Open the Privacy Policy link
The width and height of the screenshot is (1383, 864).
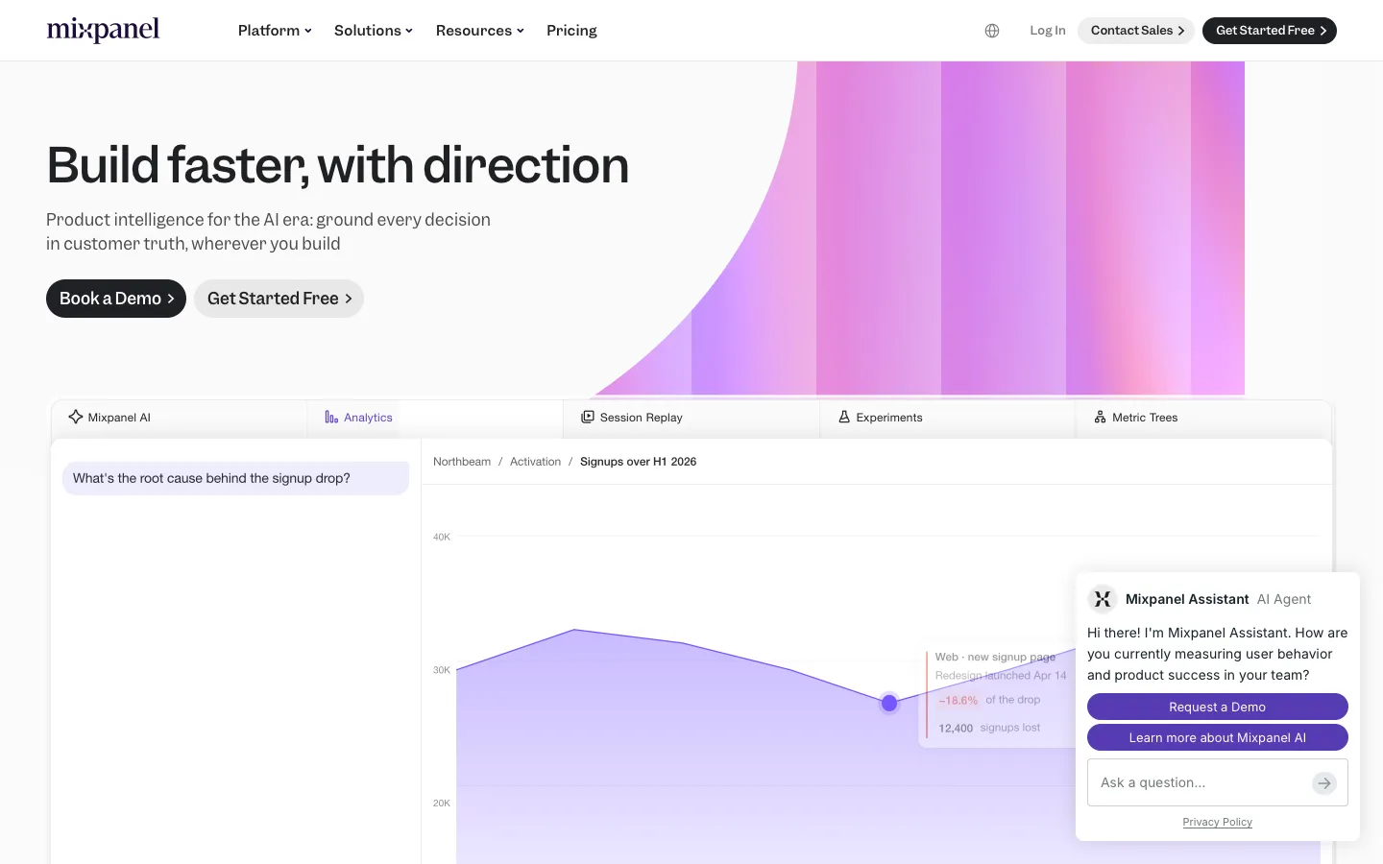pyautogui.click(x=1217, y=822)
